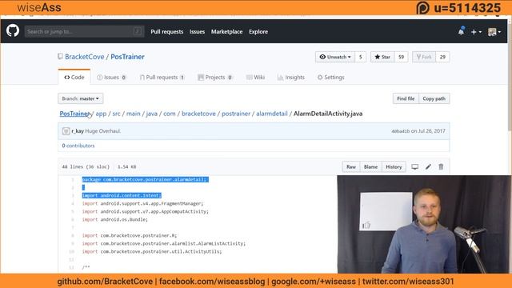Select the Code tab

point(74,77)
